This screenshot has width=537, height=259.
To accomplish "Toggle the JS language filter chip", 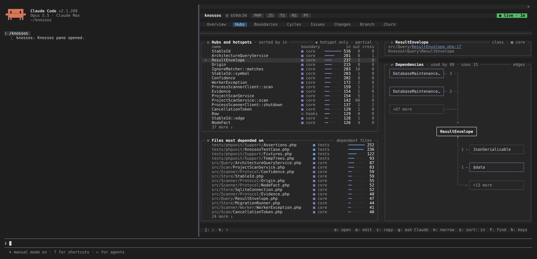I will [x=270, y=16].
